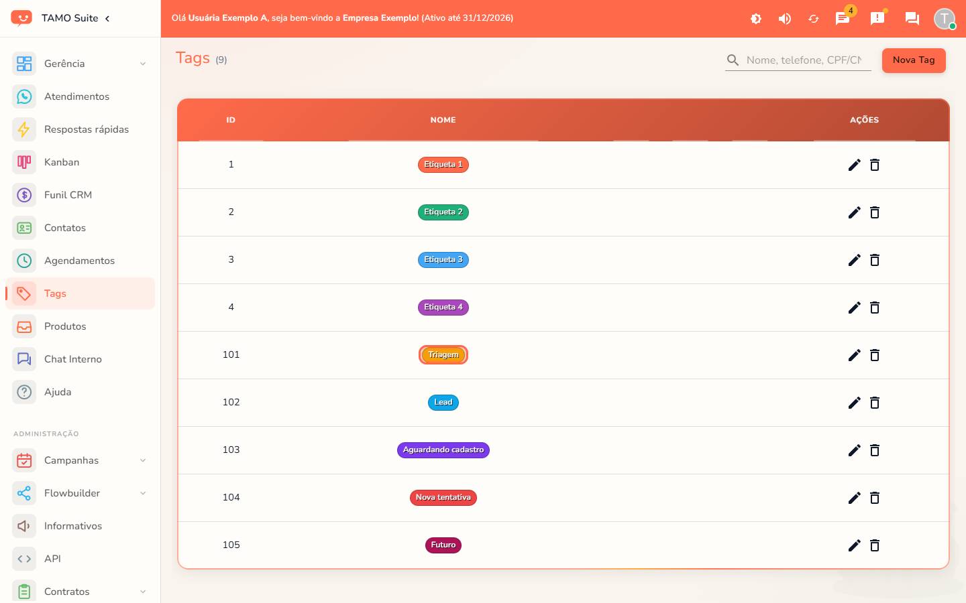
Task: Select Tags in the sidebar
Action: tap(80, 293)
